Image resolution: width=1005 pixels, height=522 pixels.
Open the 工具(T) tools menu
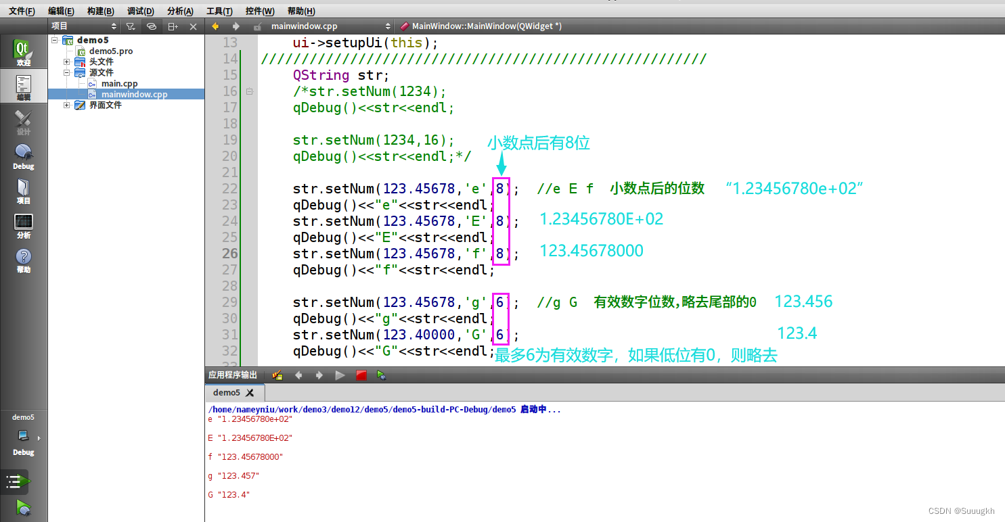[219, 11]
